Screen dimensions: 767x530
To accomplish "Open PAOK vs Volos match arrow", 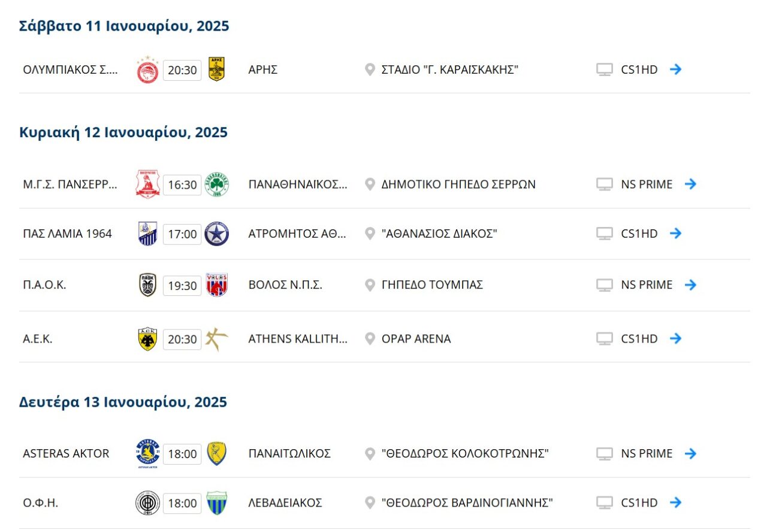I will tap(690, 285).
